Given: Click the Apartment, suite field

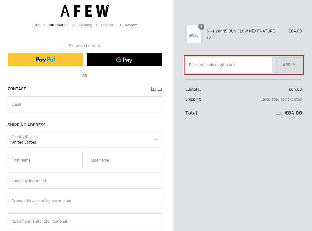Looking at the screenshot, I should tap(85, 221).
